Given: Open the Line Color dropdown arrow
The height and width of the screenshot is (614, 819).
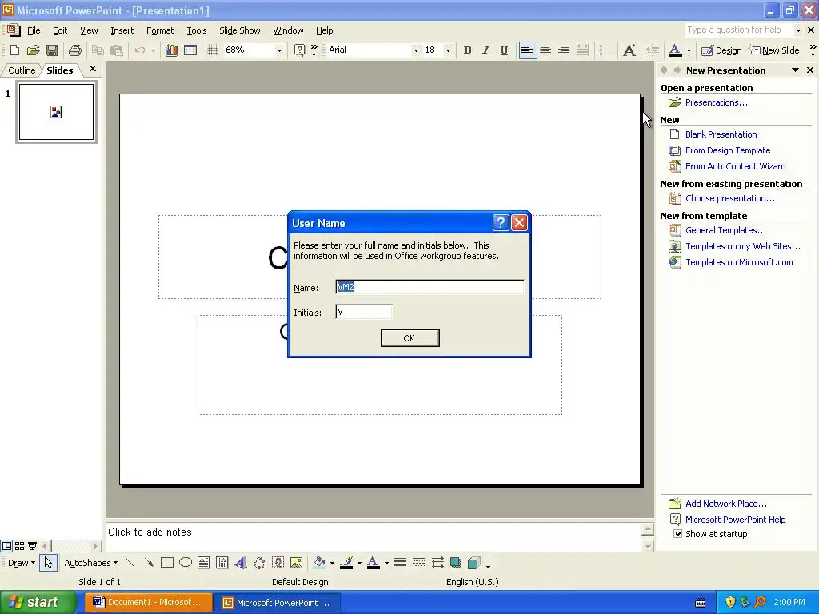Looking at the screenshot, I should [359, 564].
